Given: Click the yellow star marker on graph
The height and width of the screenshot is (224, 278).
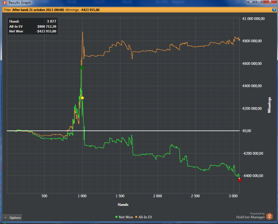Looking at the screenshot, I should pyautogui.click(x=82, y=98).
